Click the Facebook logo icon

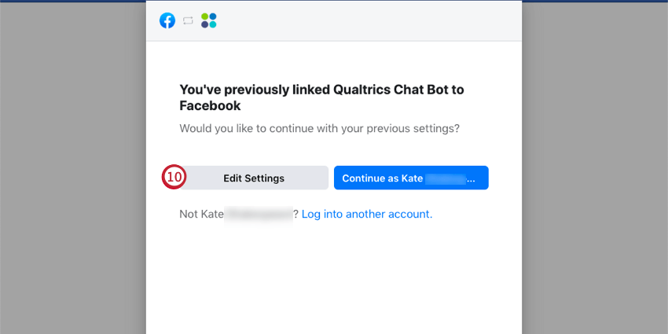(167, 20)
